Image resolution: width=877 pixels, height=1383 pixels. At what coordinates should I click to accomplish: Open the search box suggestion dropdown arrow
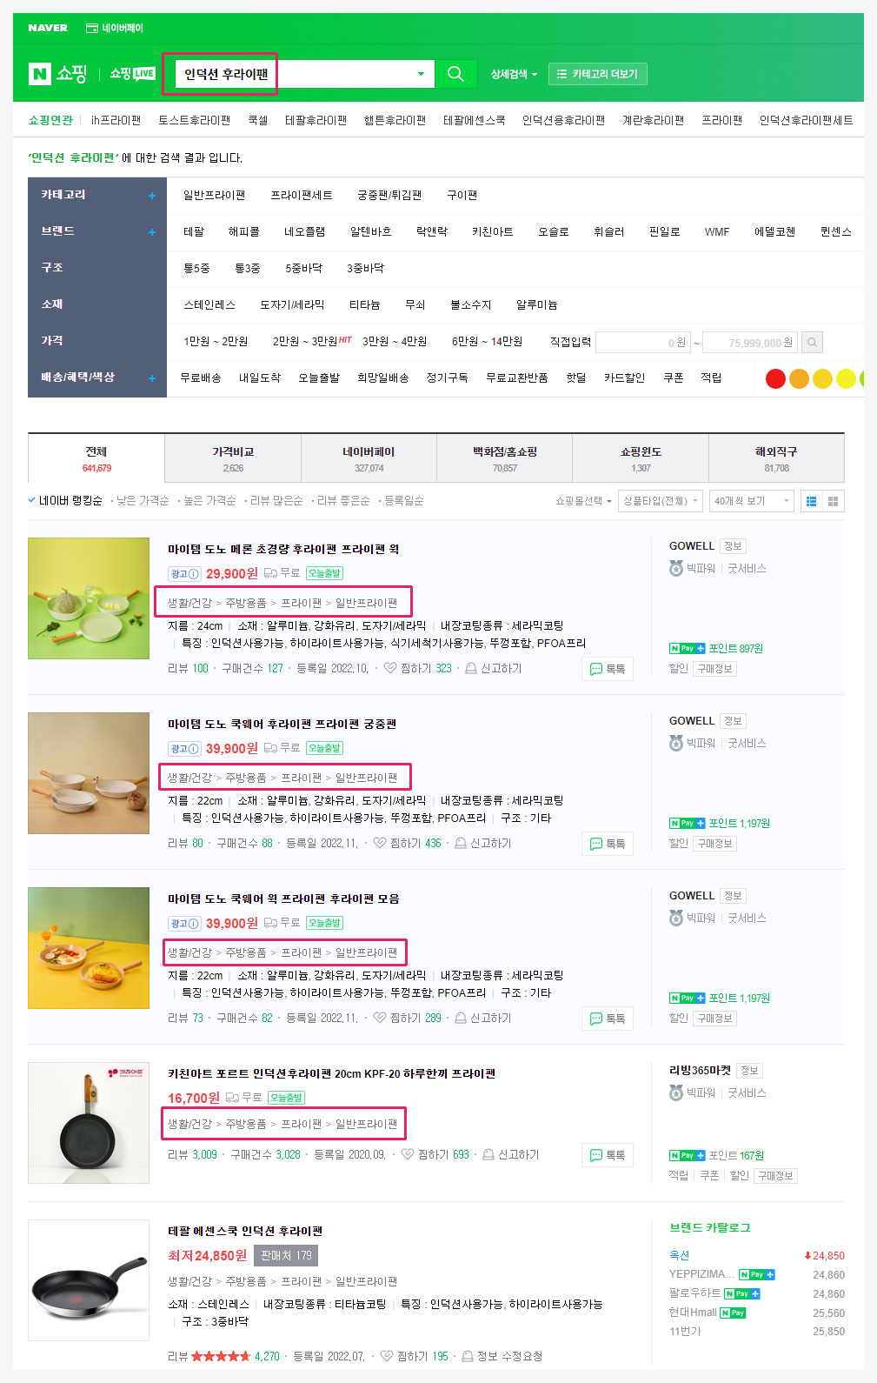click(421, 74)
